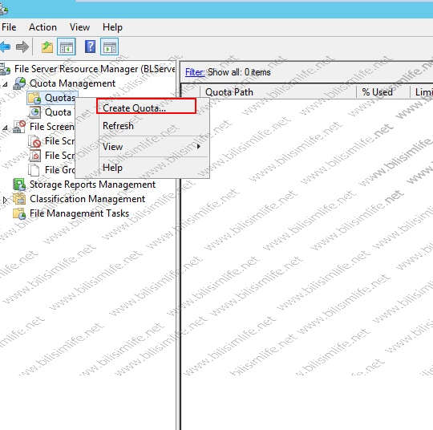Click the File Screens icon
This screenshot has height=430, width=433.
pyautogui.click(x=34, y=141)
